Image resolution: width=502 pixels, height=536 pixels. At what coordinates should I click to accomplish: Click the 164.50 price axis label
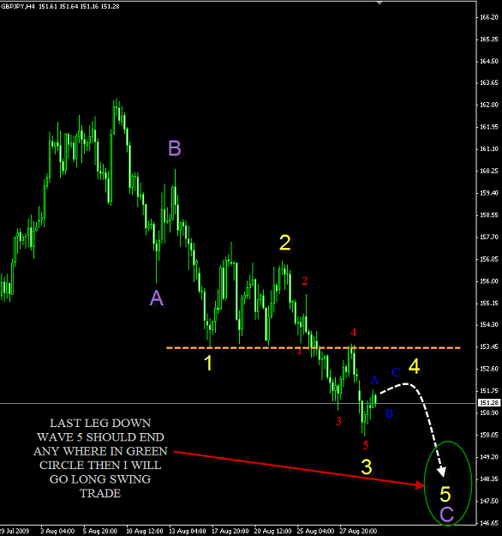[489, 61]
